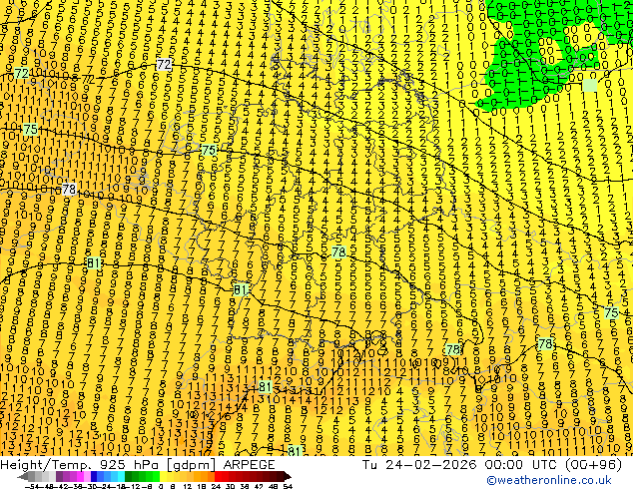Viewport: 633px width, 489px height.
Task: Click the green-boxed '72' contour label
Action: tap(21, 74)
